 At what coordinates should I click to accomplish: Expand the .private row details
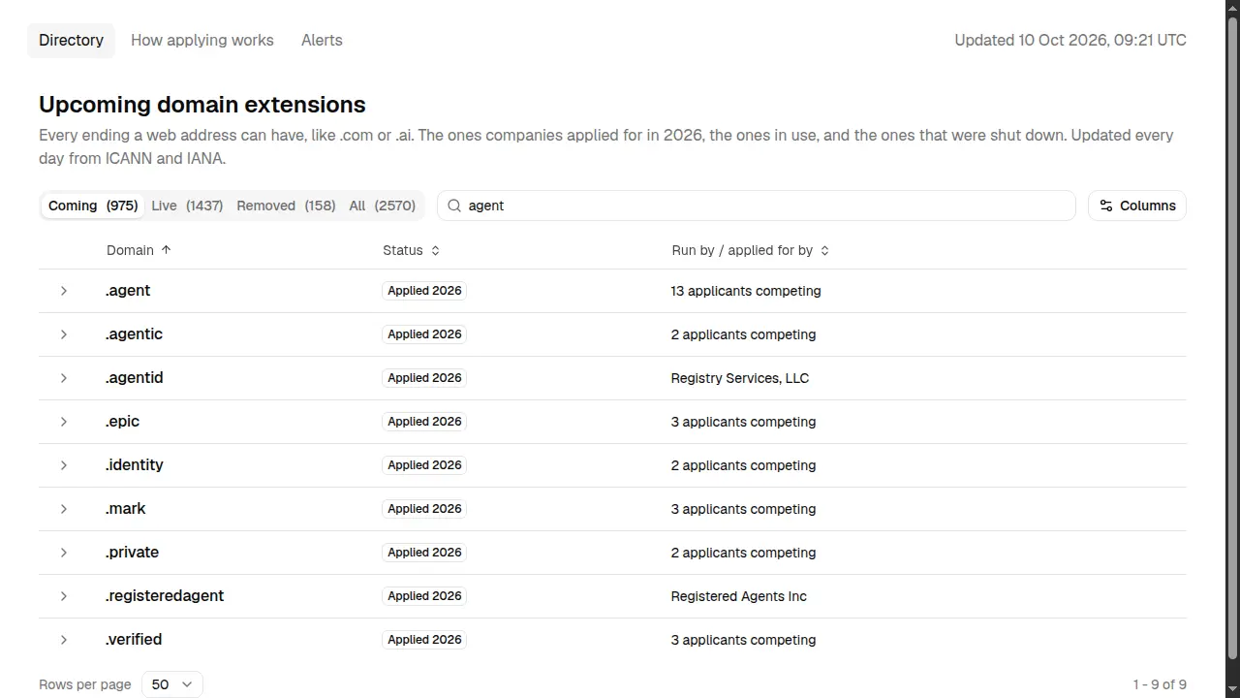click(64, 553)
